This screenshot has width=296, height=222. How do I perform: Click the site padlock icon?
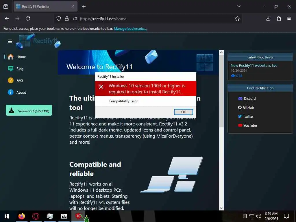(67, 19)
